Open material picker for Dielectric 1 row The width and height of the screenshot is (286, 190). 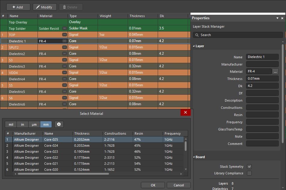(65, 41)
